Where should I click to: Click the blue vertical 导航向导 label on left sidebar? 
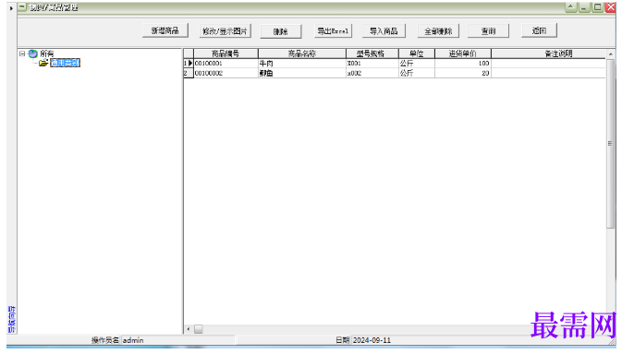point(11,320)
